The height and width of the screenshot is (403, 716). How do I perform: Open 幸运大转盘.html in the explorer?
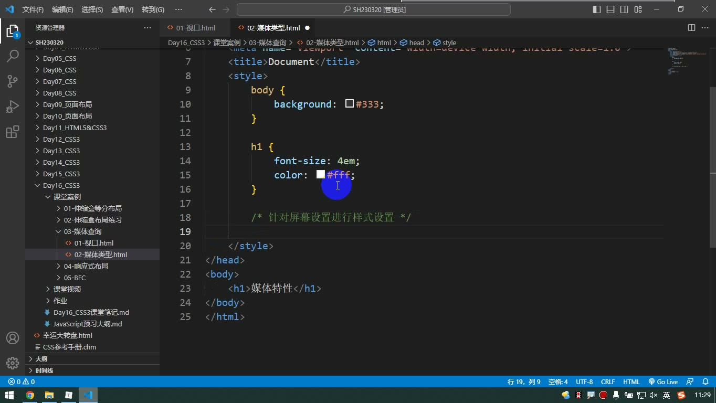point(67,335)
